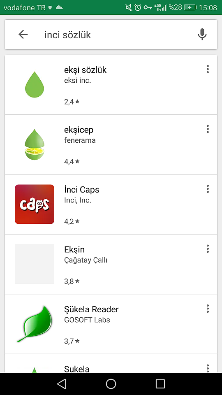Image resolution: width=222 pixels, height=395 pixels.
Task: Open the İnci Caps red icon
Action: pos(35,204)
